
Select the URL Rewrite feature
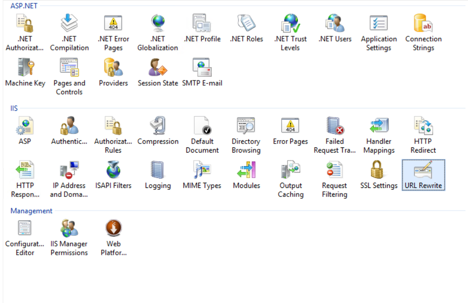pos(423,175)
